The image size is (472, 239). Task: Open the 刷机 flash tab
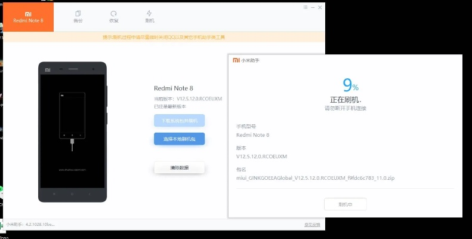(149, 17)
